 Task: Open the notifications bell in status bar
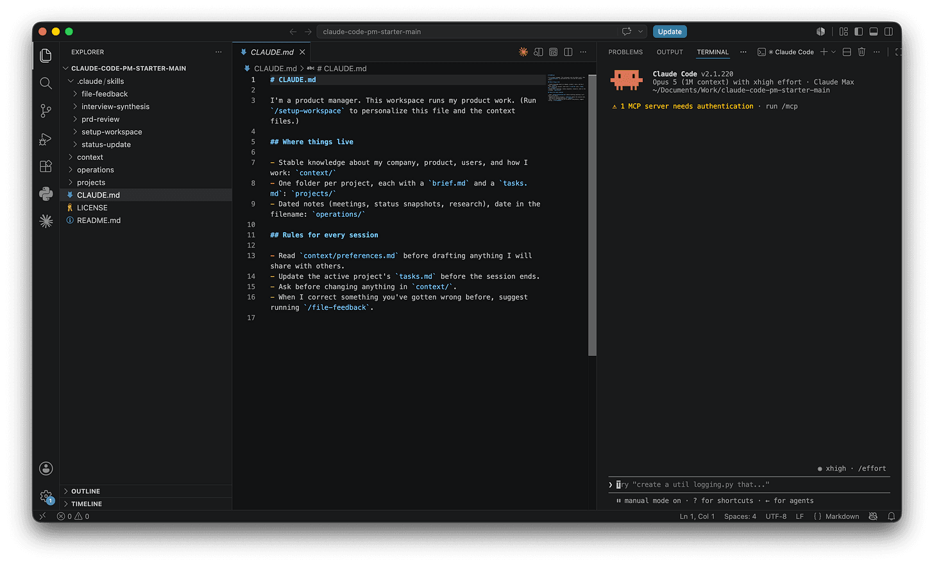[891, 516]
